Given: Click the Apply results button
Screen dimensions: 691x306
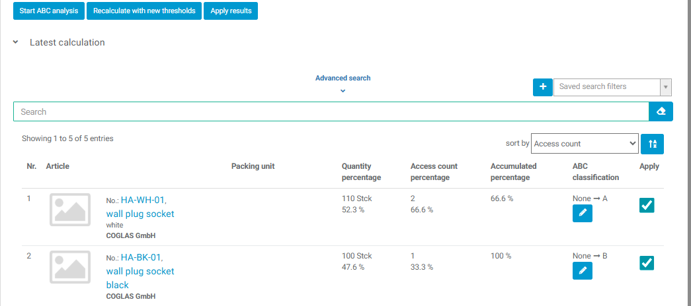Looking at the screenshot, I should point(231,11).
